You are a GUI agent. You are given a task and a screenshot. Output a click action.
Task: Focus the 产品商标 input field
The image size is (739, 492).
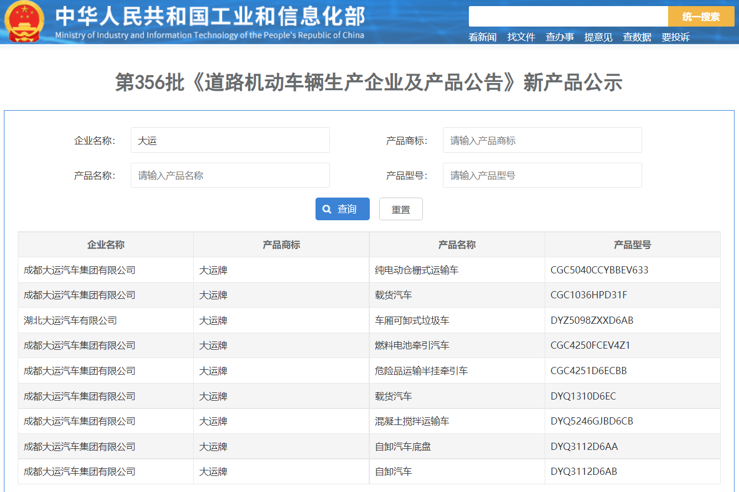point(542,141)
